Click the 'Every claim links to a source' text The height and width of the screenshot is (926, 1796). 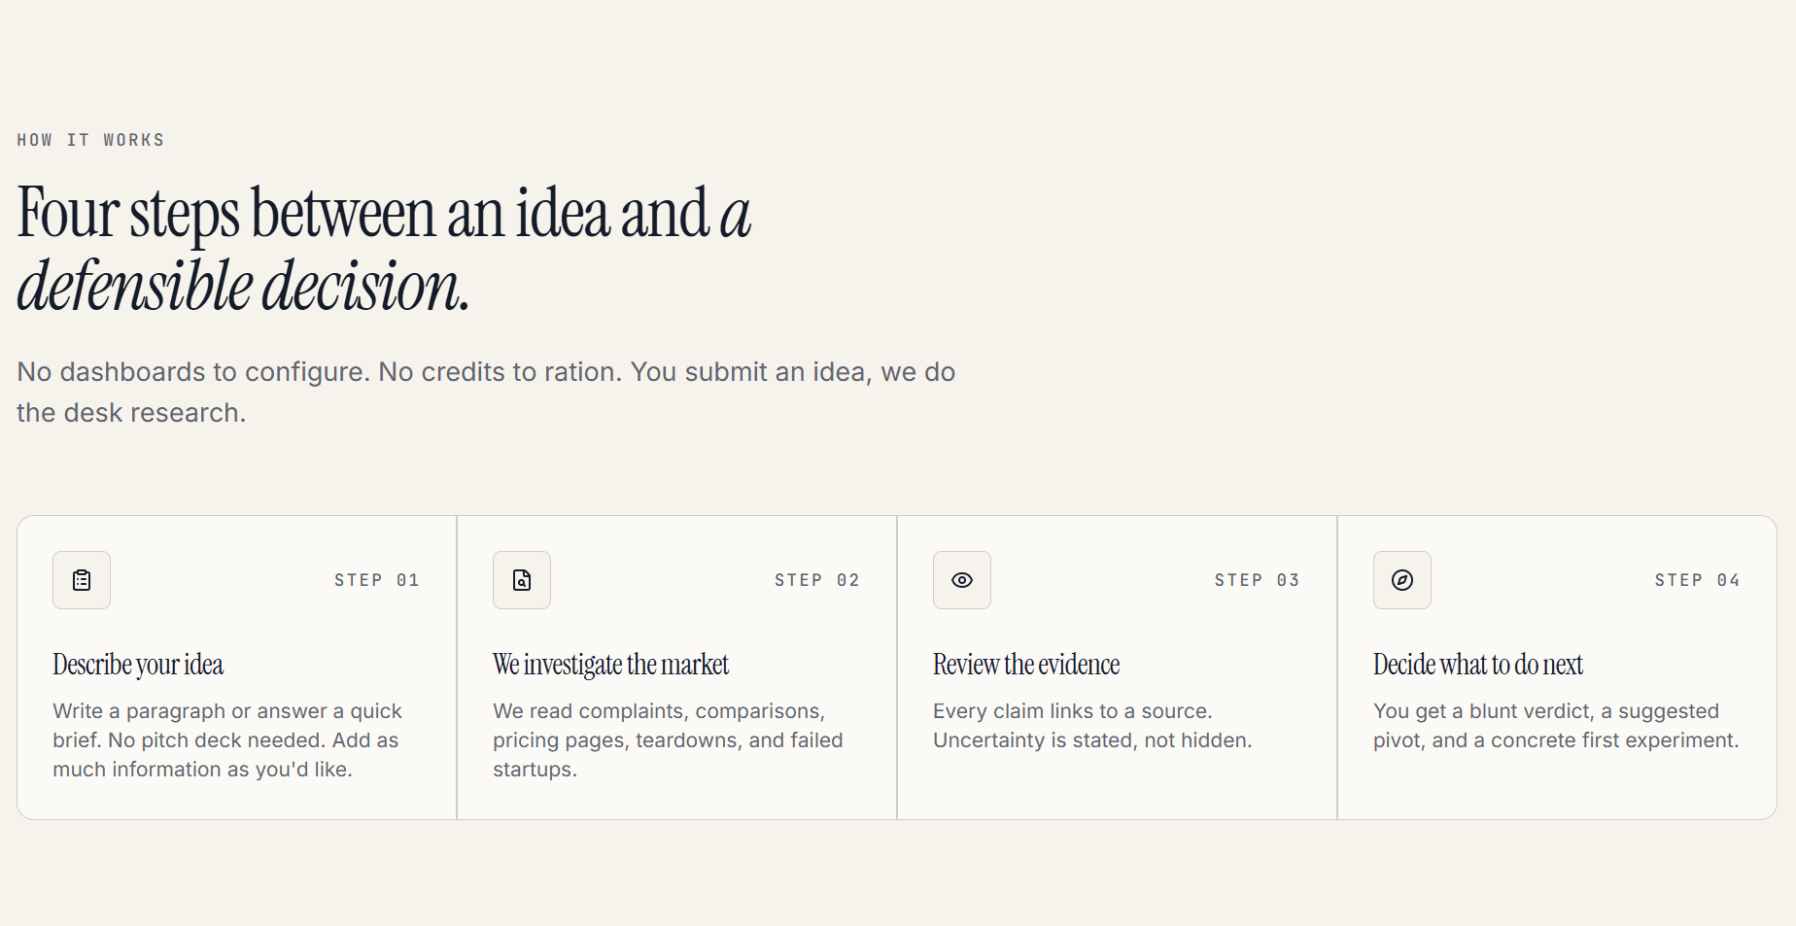[1092, 726]
